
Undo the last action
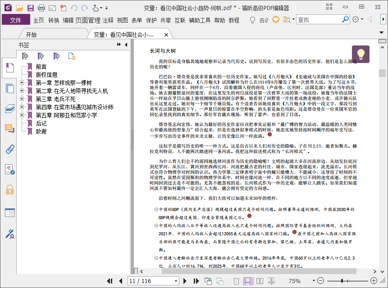coord(74,8)
